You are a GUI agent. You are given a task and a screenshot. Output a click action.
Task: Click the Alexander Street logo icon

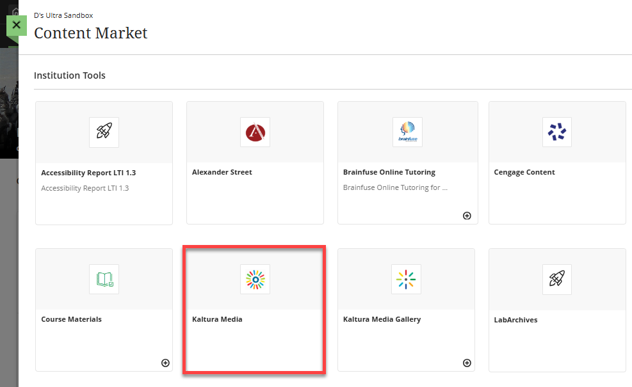pos(255,132)
